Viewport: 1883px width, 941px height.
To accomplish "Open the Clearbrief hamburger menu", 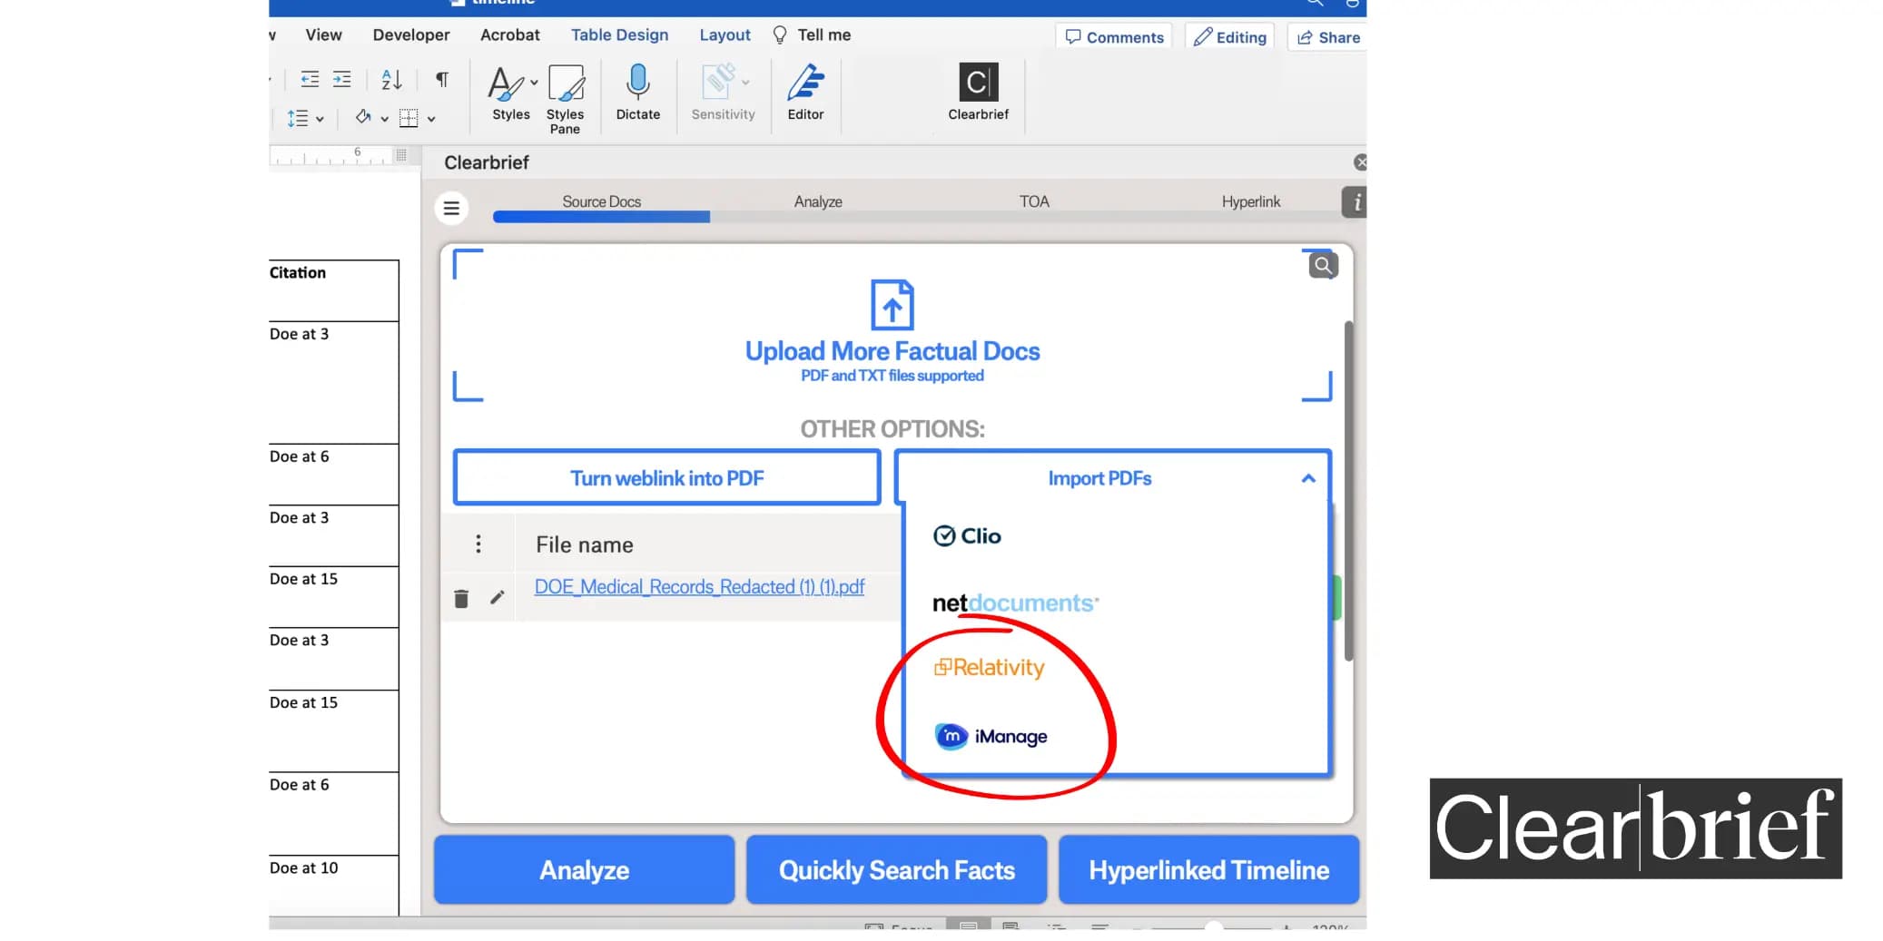I will (x=451, y=208).
